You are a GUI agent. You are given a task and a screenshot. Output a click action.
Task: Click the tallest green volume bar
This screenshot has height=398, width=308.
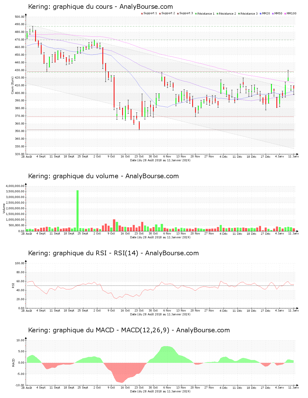click(x=78, y=211)
